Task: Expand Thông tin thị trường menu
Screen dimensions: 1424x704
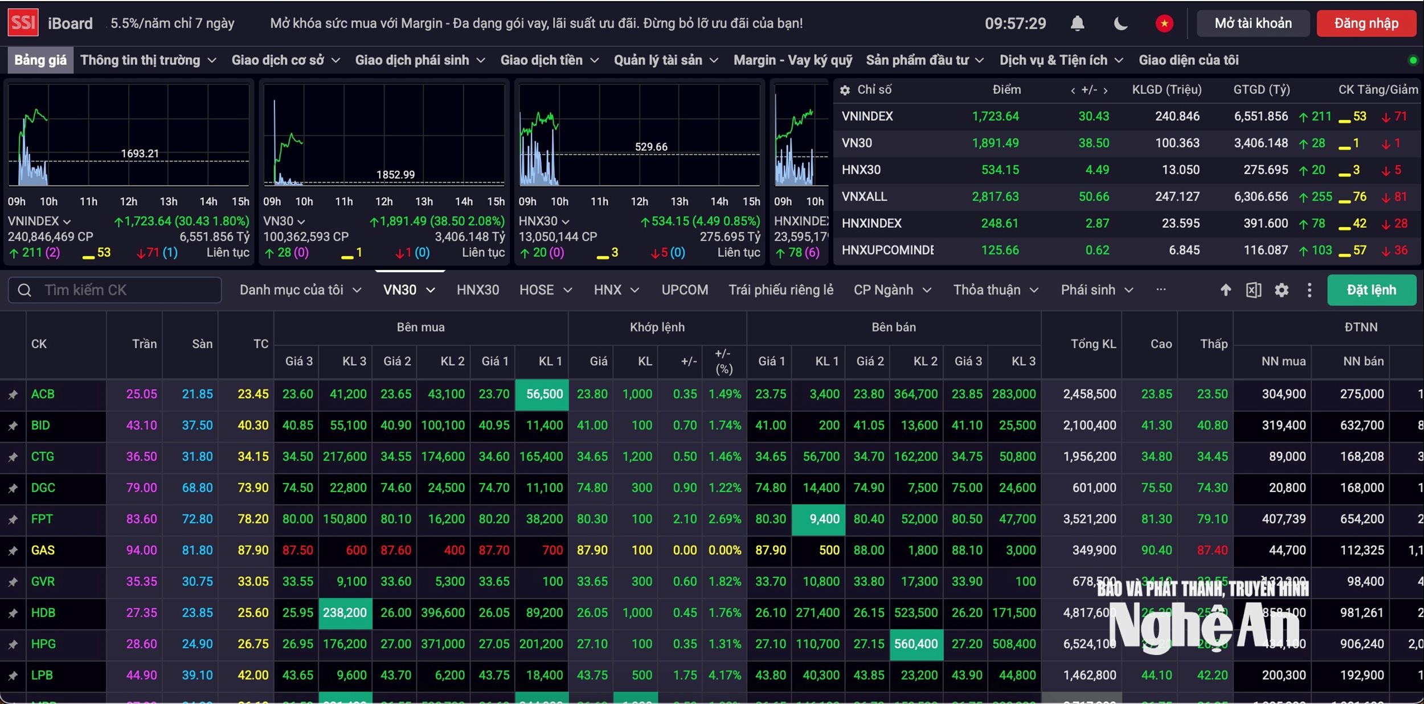Action: [148, 60]
